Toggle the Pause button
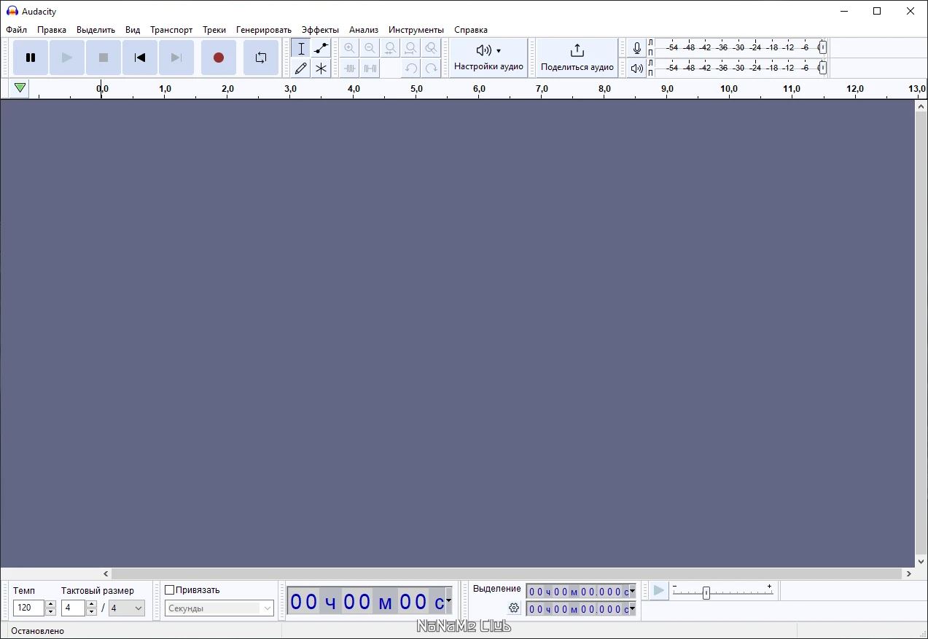 tap(31, 58)
